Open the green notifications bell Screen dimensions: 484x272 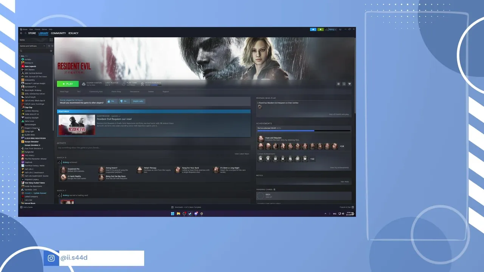pos(320,29)
